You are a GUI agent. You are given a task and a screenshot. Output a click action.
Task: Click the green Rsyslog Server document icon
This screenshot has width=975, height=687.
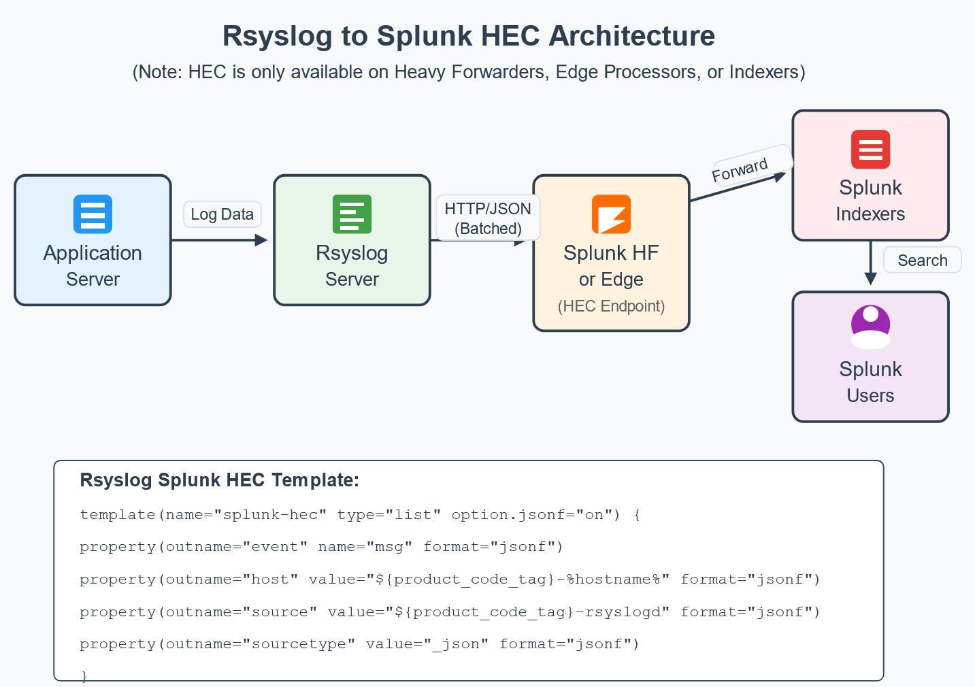pyautogui.click(x=352, y=214)
